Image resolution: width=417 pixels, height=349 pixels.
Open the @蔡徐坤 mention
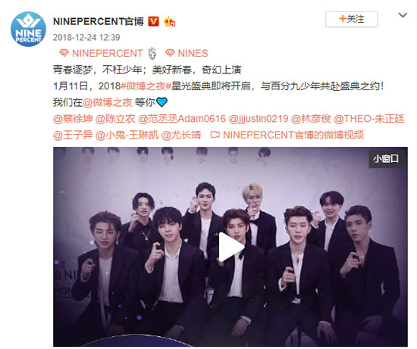73,119
